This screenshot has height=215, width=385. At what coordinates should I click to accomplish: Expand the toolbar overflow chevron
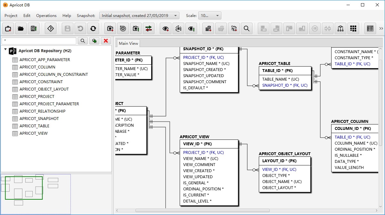tap(381, 28)
